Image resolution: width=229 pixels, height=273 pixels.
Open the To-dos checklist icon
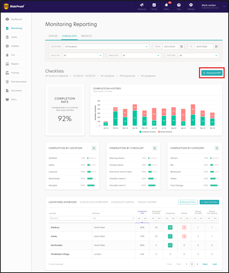(154, 6)
